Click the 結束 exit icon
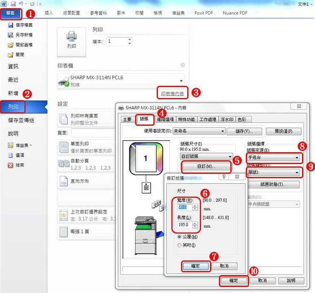This screenshot has height=293, width=315. (11, 165)
